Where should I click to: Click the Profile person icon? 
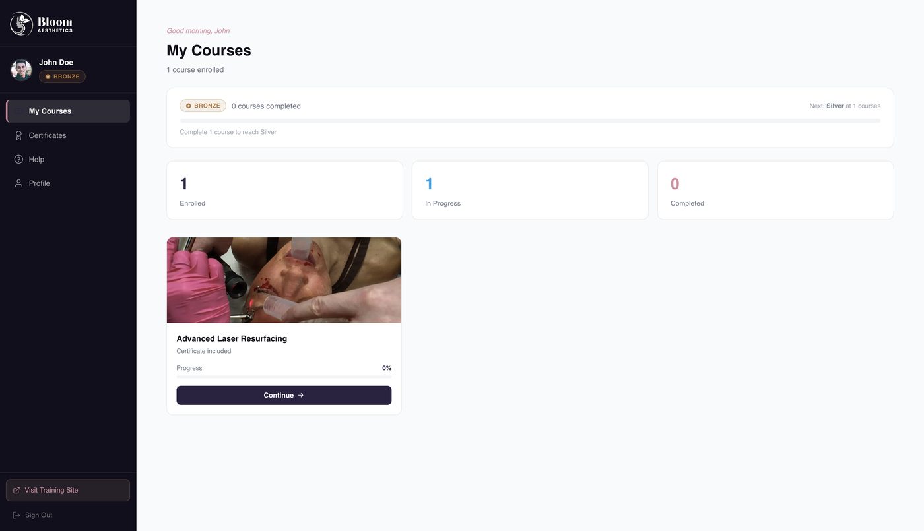pos(18,183)
